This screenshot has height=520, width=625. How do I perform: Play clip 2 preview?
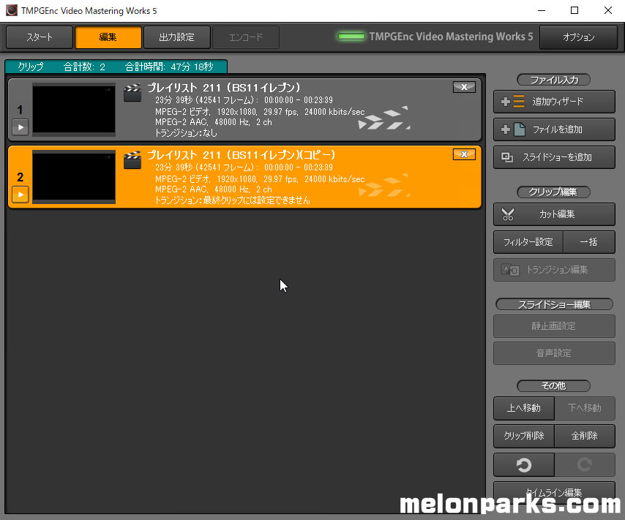coord(20,195)
